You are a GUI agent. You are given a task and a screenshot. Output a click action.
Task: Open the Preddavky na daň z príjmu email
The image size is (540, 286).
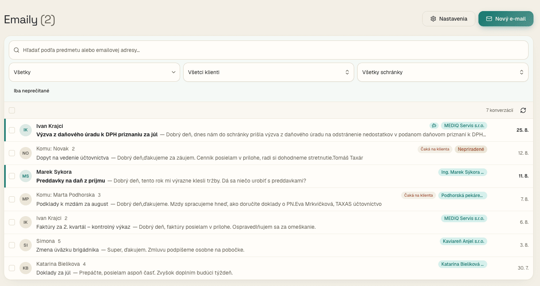[268, 176]
